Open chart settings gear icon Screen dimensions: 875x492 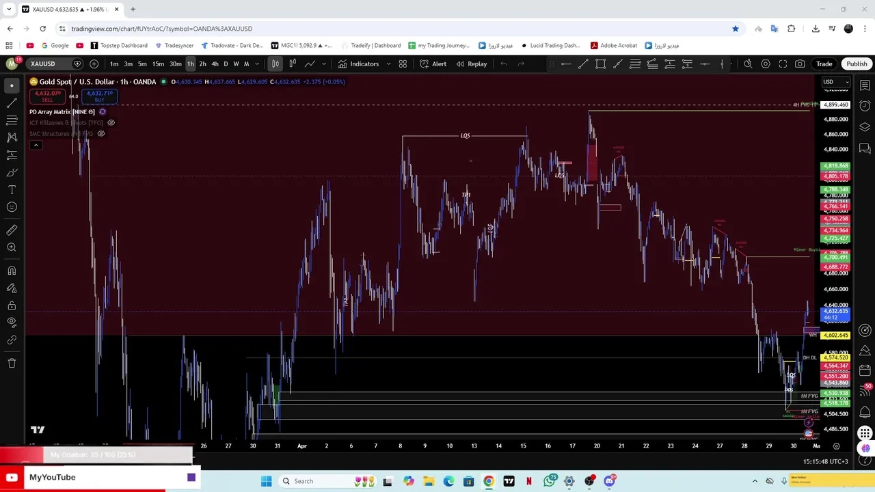(766, 64)
